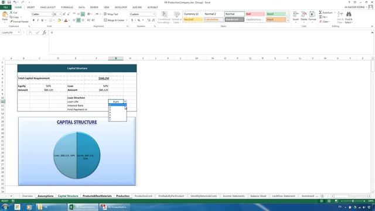Open the Format as Table menu
This screenshot has height=211, width=375.
177,17
